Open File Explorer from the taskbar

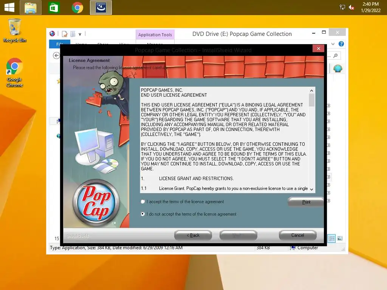tap(30, 8)
